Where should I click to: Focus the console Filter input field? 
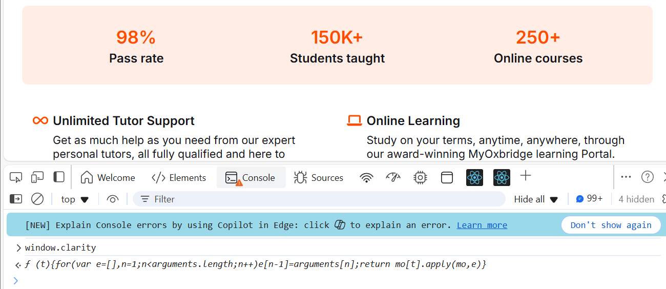(319, 199)
